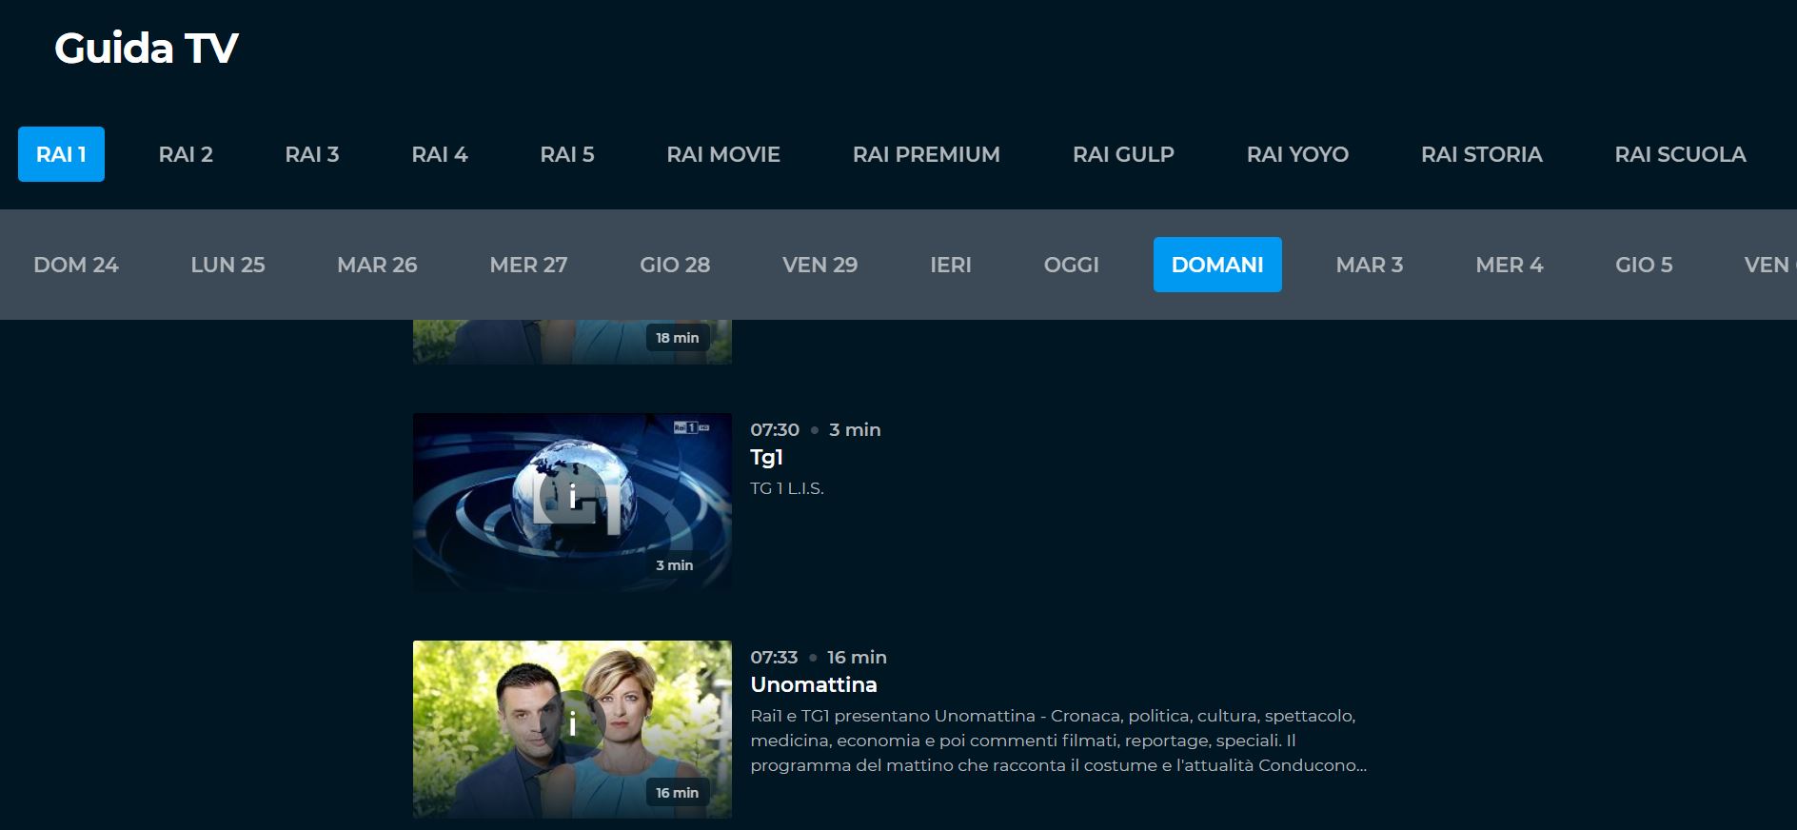Open the RAI SCUOLA channel guide

1680,154
